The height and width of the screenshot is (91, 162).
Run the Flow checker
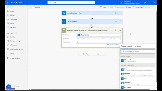coord(138,7)
